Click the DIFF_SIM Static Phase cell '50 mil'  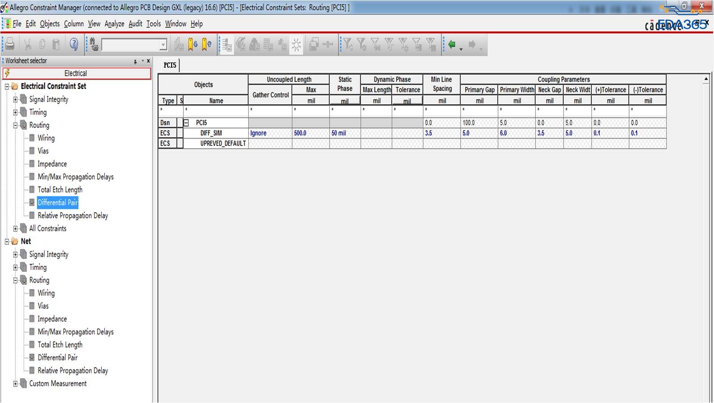click(x=345, y=133)
